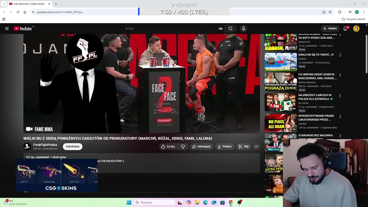Image resolution: width=368 pixels, height=207 pixels.
Task: Open options for NAJDROŻSZY ŁAŃCUCH video
Action: (x=340, y=96)
